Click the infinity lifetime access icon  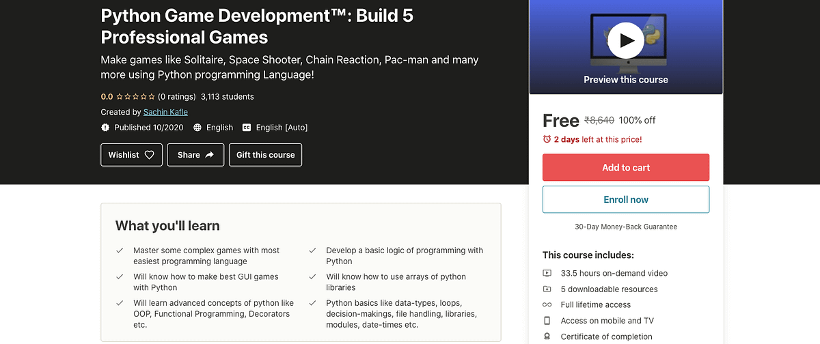point(547,304)
